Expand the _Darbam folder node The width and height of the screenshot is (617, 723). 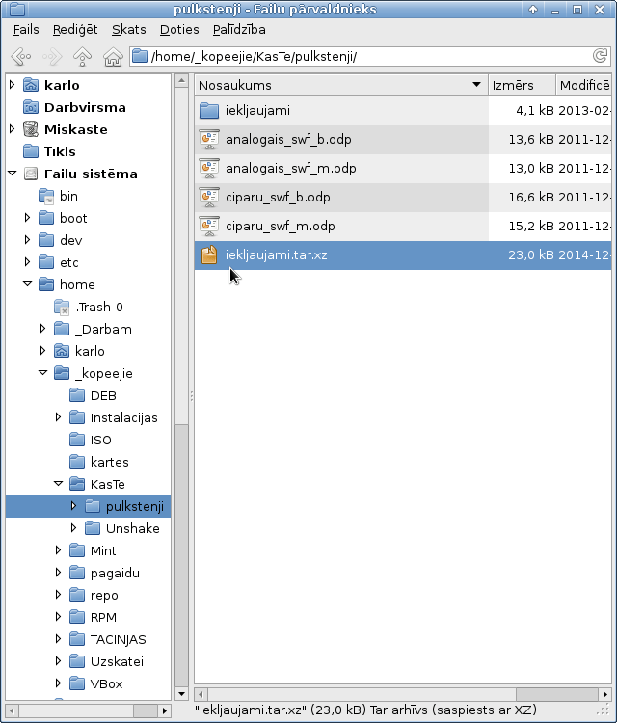click(42, 329)
